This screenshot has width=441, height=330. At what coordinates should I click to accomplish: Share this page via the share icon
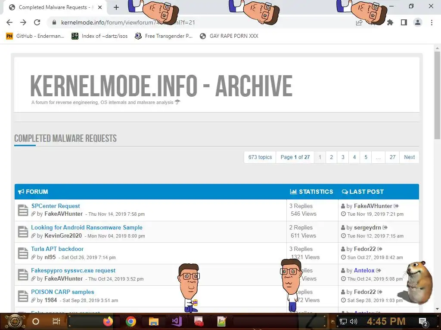tap(359, 22)
